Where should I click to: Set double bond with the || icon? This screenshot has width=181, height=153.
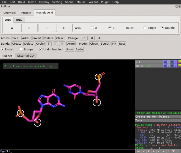(55, 44)
